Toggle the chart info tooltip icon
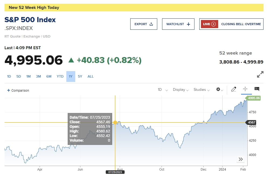This screenshot has width=267, height=176. [x=257, y=89]
